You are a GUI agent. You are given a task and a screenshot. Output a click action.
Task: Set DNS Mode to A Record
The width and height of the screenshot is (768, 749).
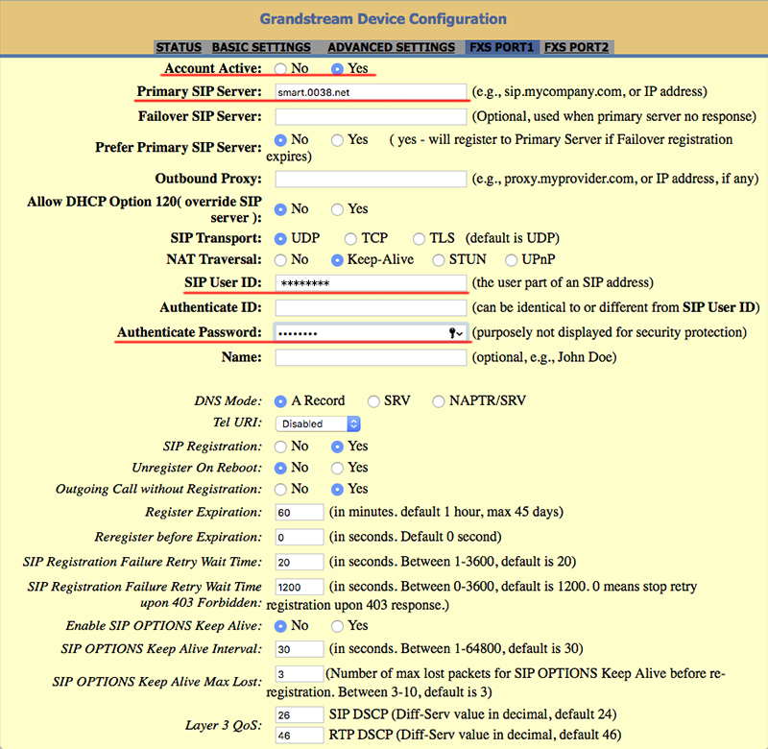tap(280, 401)
